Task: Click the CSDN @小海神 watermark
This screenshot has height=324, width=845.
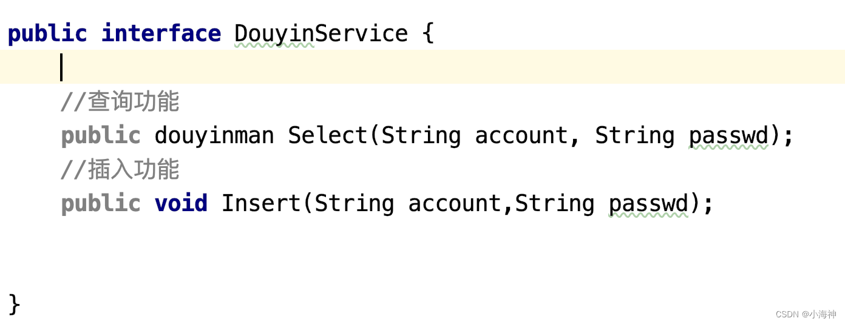Action: [806, 314]
